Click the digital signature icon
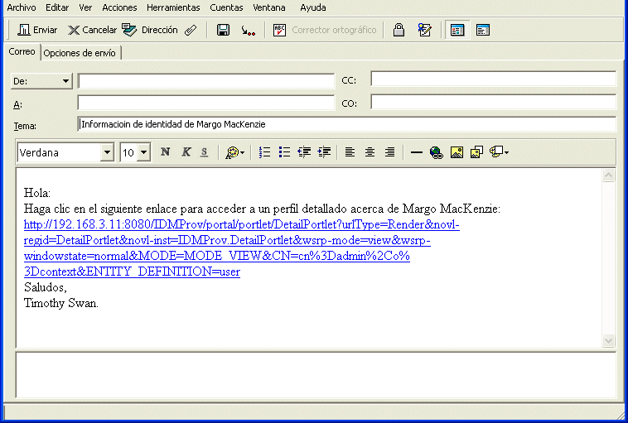Screen dimensions: 628x423 424,30
